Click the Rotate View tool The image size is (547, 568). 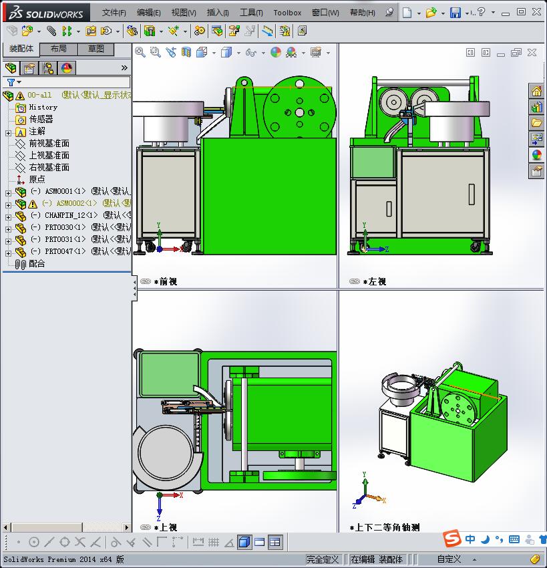pyautogui.click(x=170, y=52)
